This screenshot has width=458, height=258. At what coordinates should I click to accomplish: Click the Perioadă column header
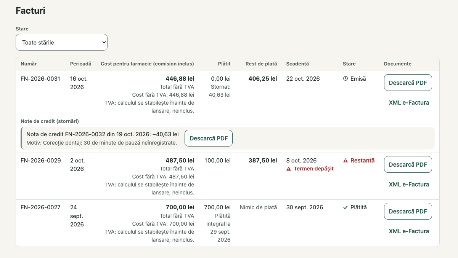click(x=81, y=64)
